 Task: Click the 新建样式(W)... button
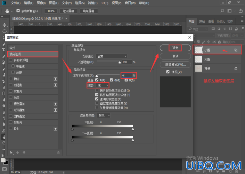click(175, 64)
